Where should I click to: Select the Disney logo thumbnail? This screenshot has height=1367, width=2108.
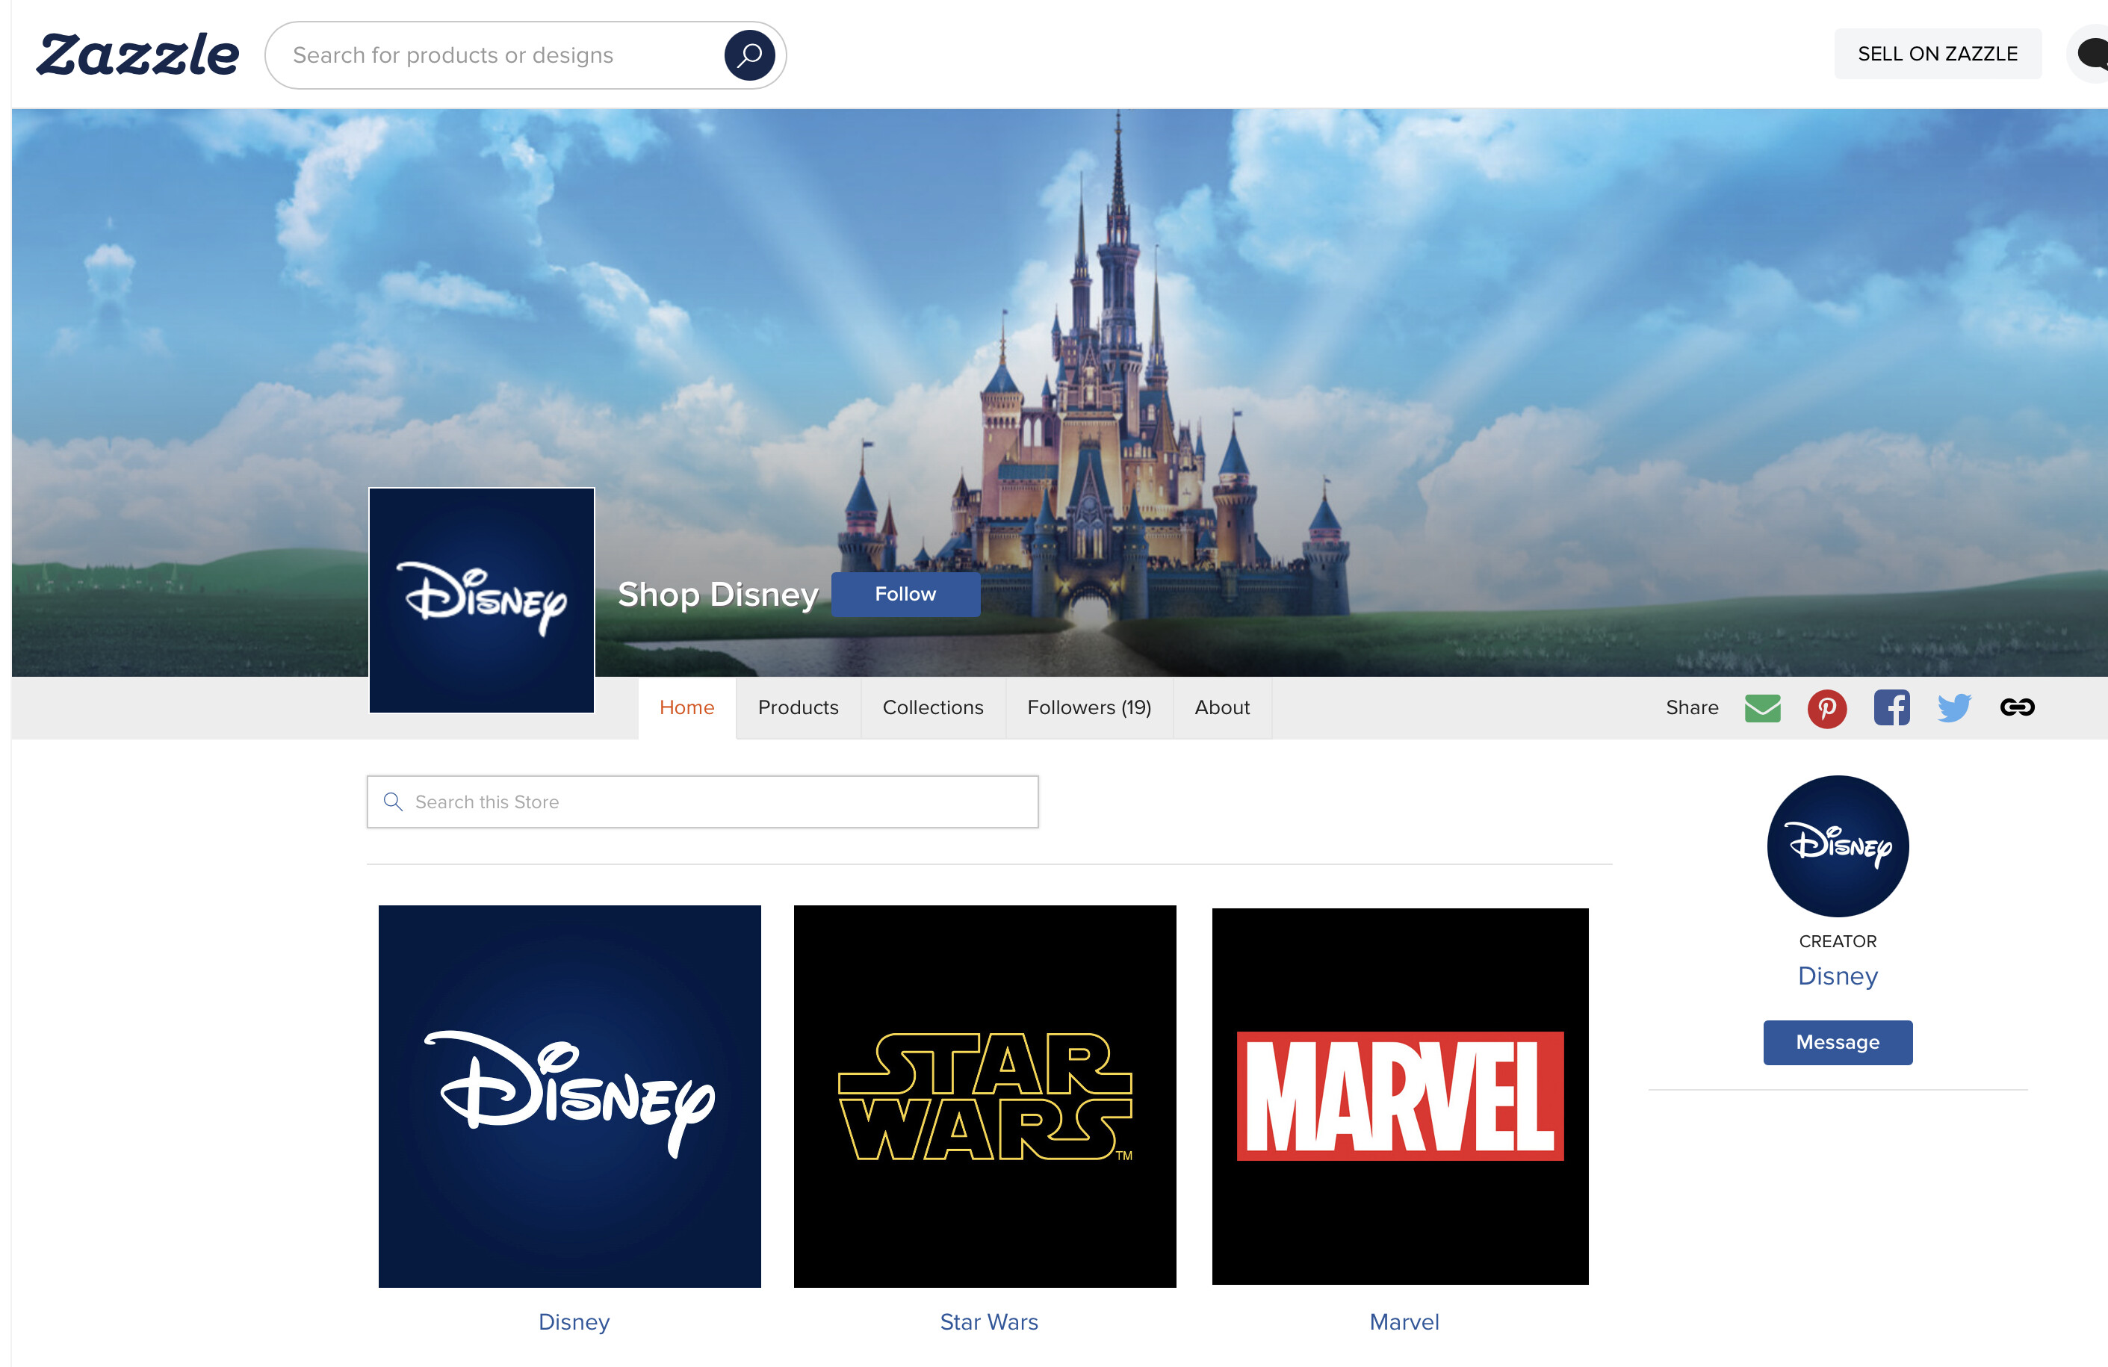[x=569, y=1096]
